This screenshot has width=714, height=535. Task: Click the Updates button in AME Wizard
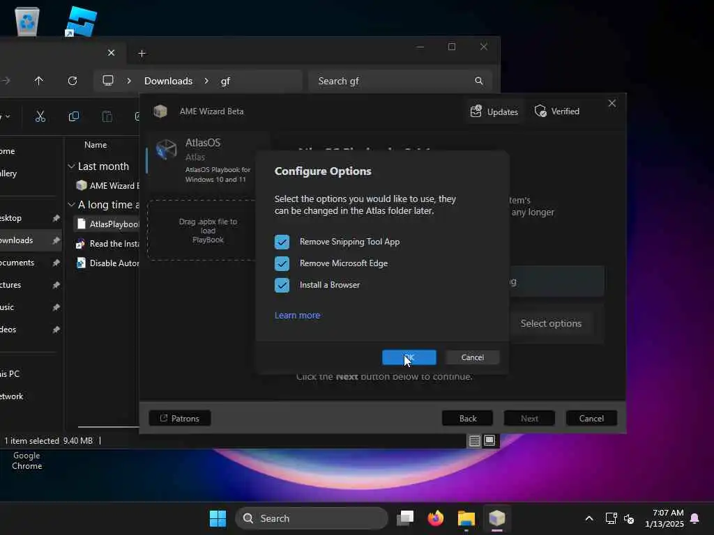[494, 111]
